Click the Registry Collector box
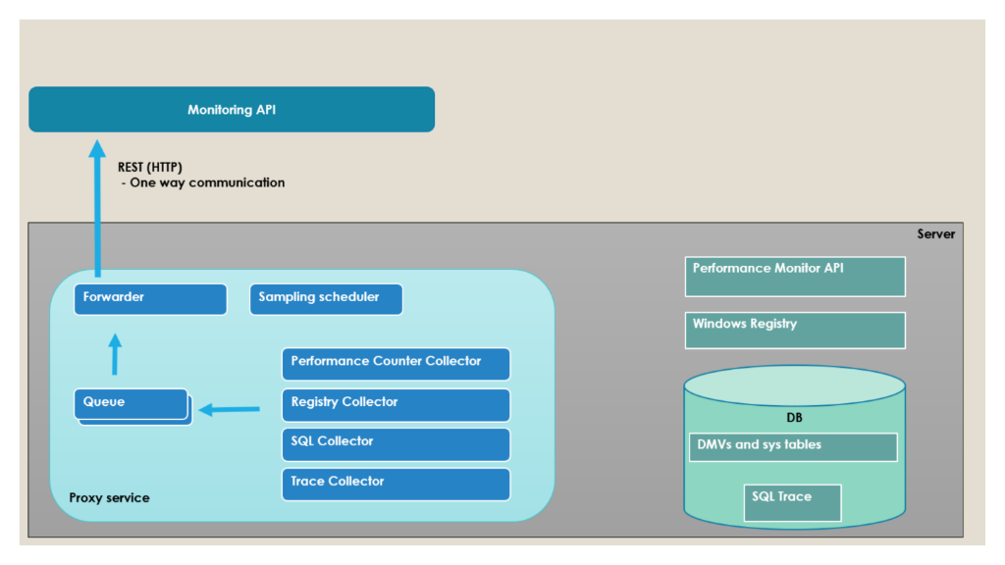 (396, 404)
